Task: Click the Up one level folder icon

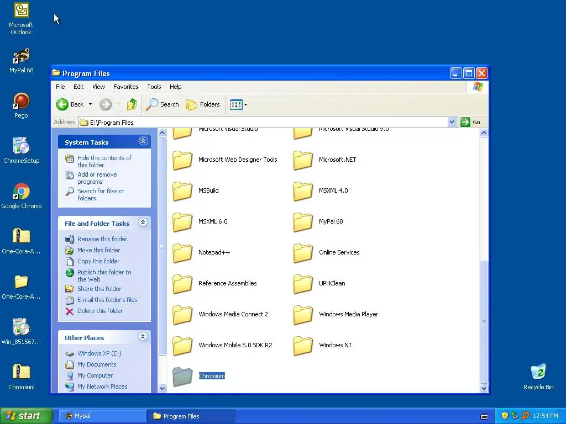Action: coord(132,104)
